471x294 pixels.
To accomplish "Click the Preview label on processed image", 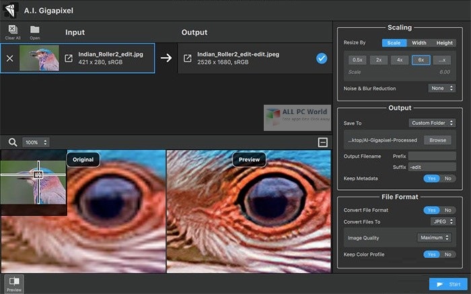I will 249,160.
